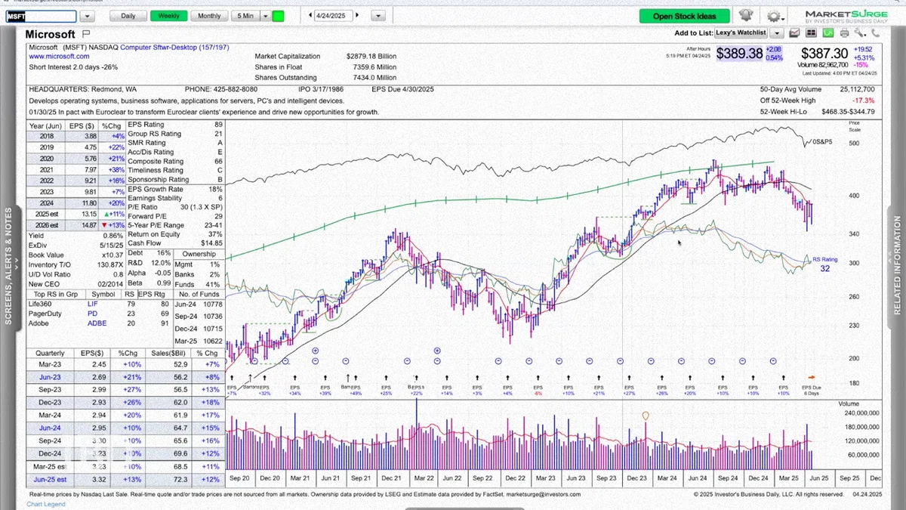Screen dimensions: 906x510
Task: Open the 5 Min interval dropdown arrow
Action: pyautogui.click(x=265, y=16)
